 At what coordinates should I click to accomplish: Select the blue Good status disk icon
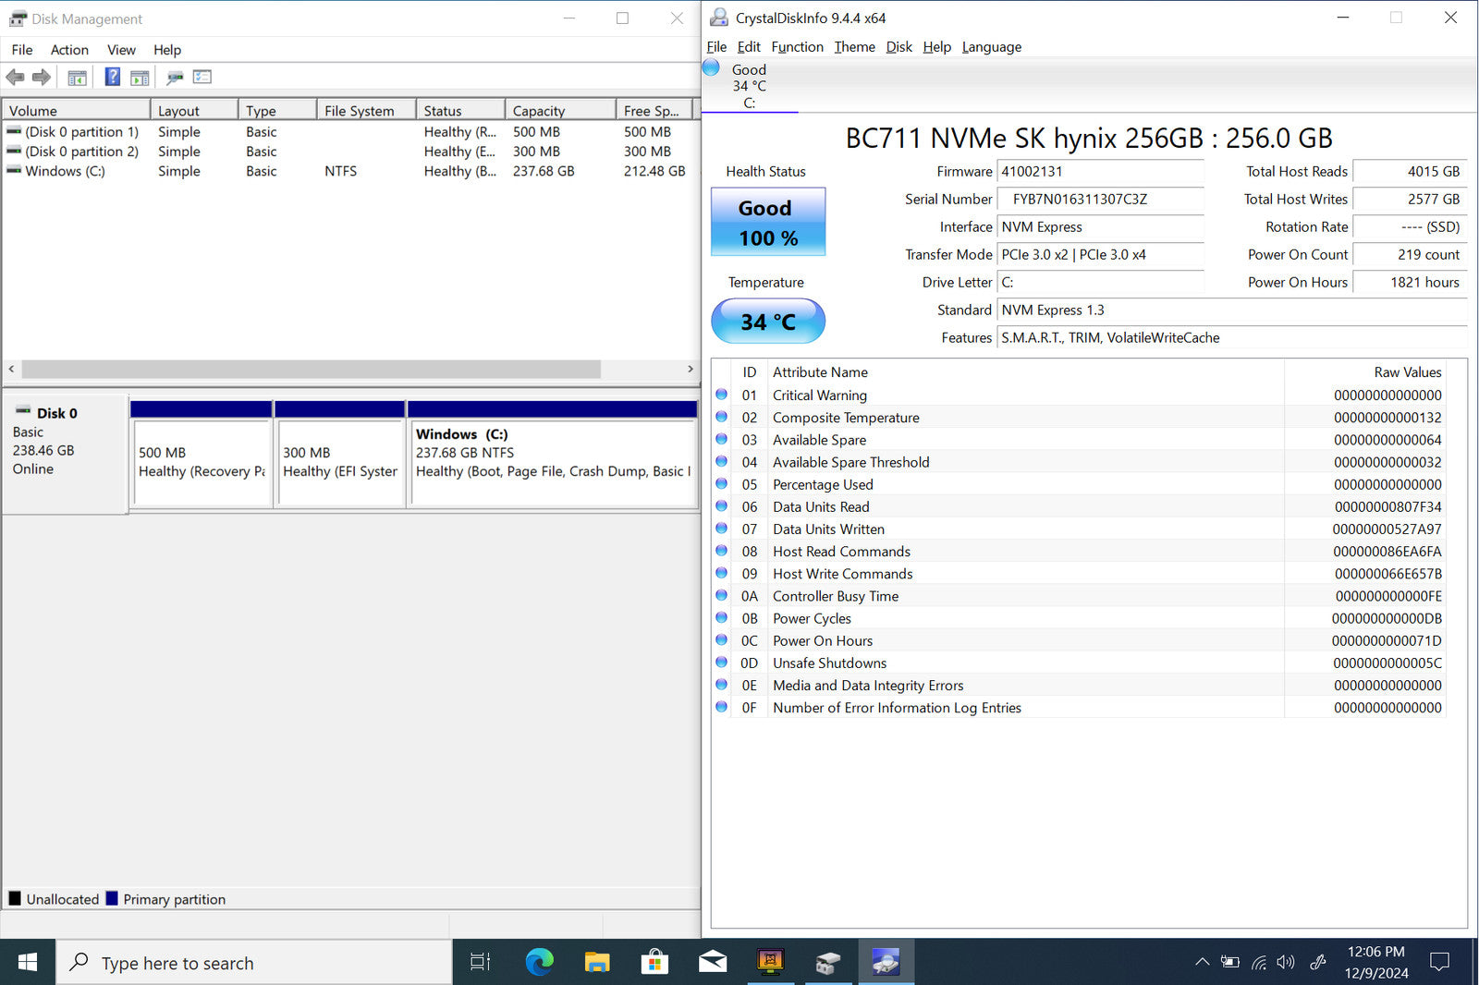click(x=711, y=67)
